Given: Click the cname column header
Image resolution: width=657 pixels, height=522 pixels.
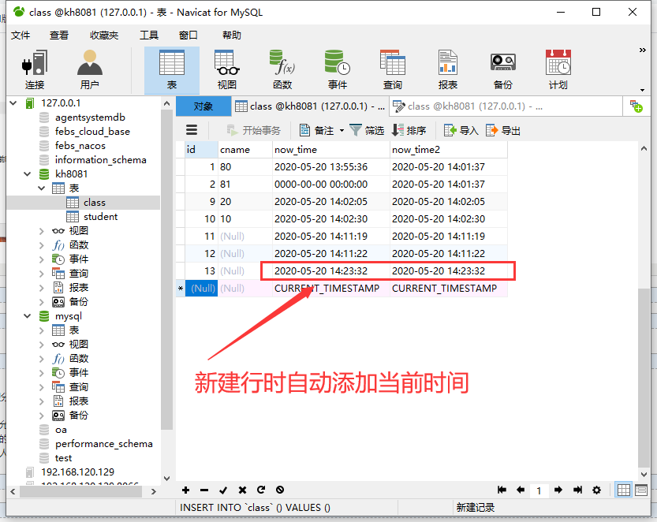Looking at the screenshot, I should (245, 150).
